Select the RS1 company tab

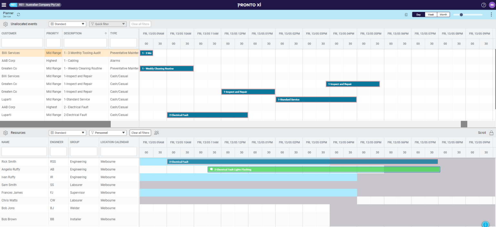[x=13, y=5]
